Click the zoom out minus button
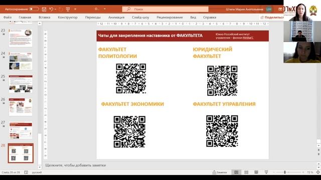The height and width of the screenshot is (180, 321). point(274,172)
